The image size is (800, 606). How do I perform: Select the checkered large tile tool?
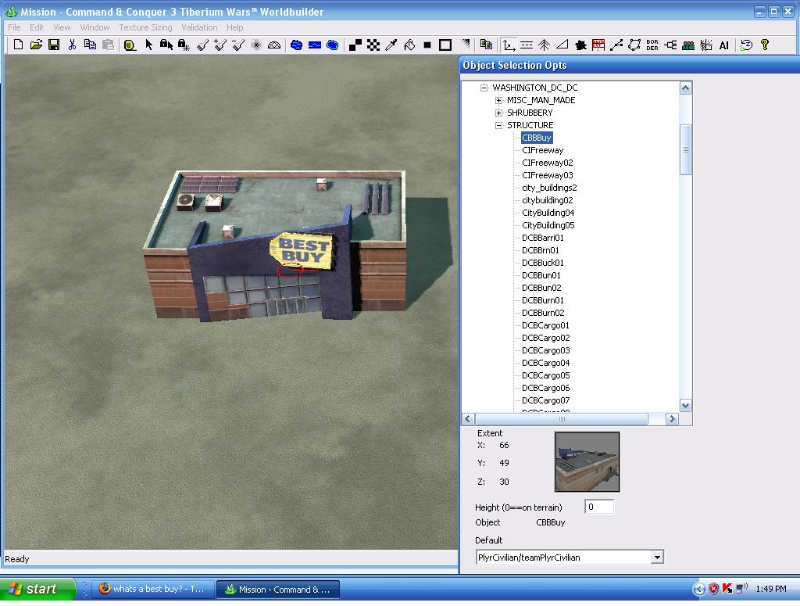point(373,45)
